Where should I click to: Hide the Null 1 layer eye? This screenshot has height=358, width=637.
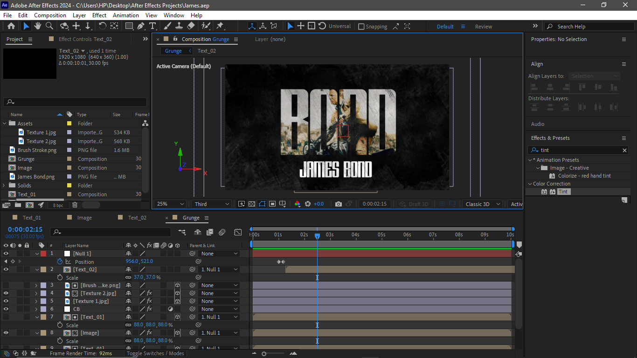[6, 254]
